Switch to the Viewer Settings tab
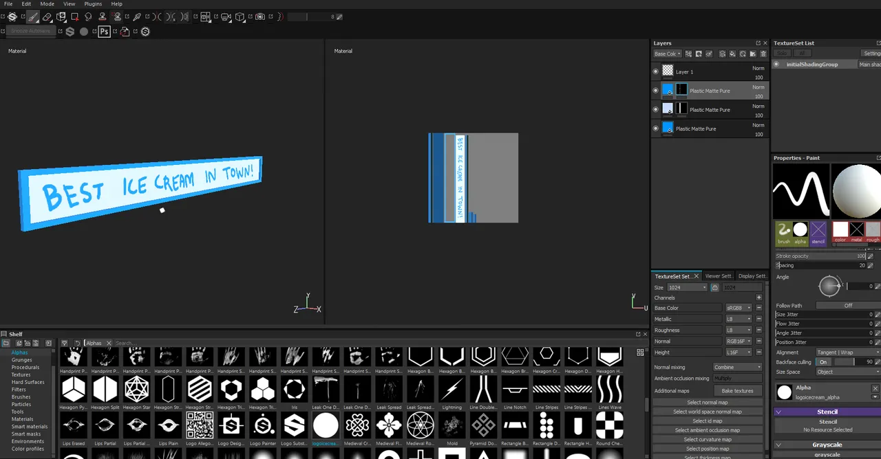The width and height of the screenshot is (881, 459). coord(718,276)
